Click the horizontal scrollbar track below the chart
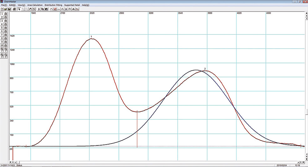The image size is (308, 167). tap(154, 162)
